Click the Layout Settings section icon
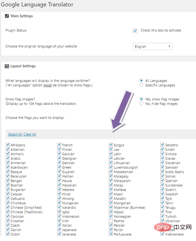The image size is (196, 241). tap(7, 66)
